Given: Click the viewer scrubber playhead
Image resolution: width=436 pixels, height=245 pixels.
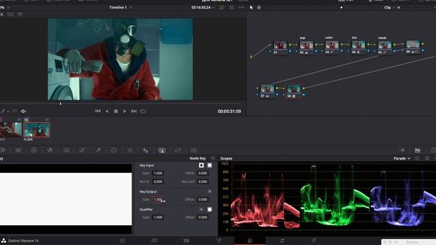Looking at the screenshot, I should pos(61,104).
